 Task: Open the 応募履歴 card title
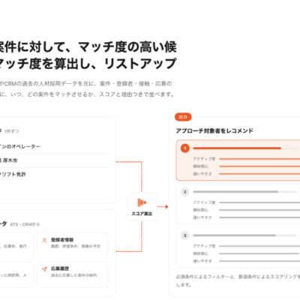point(60,268)
